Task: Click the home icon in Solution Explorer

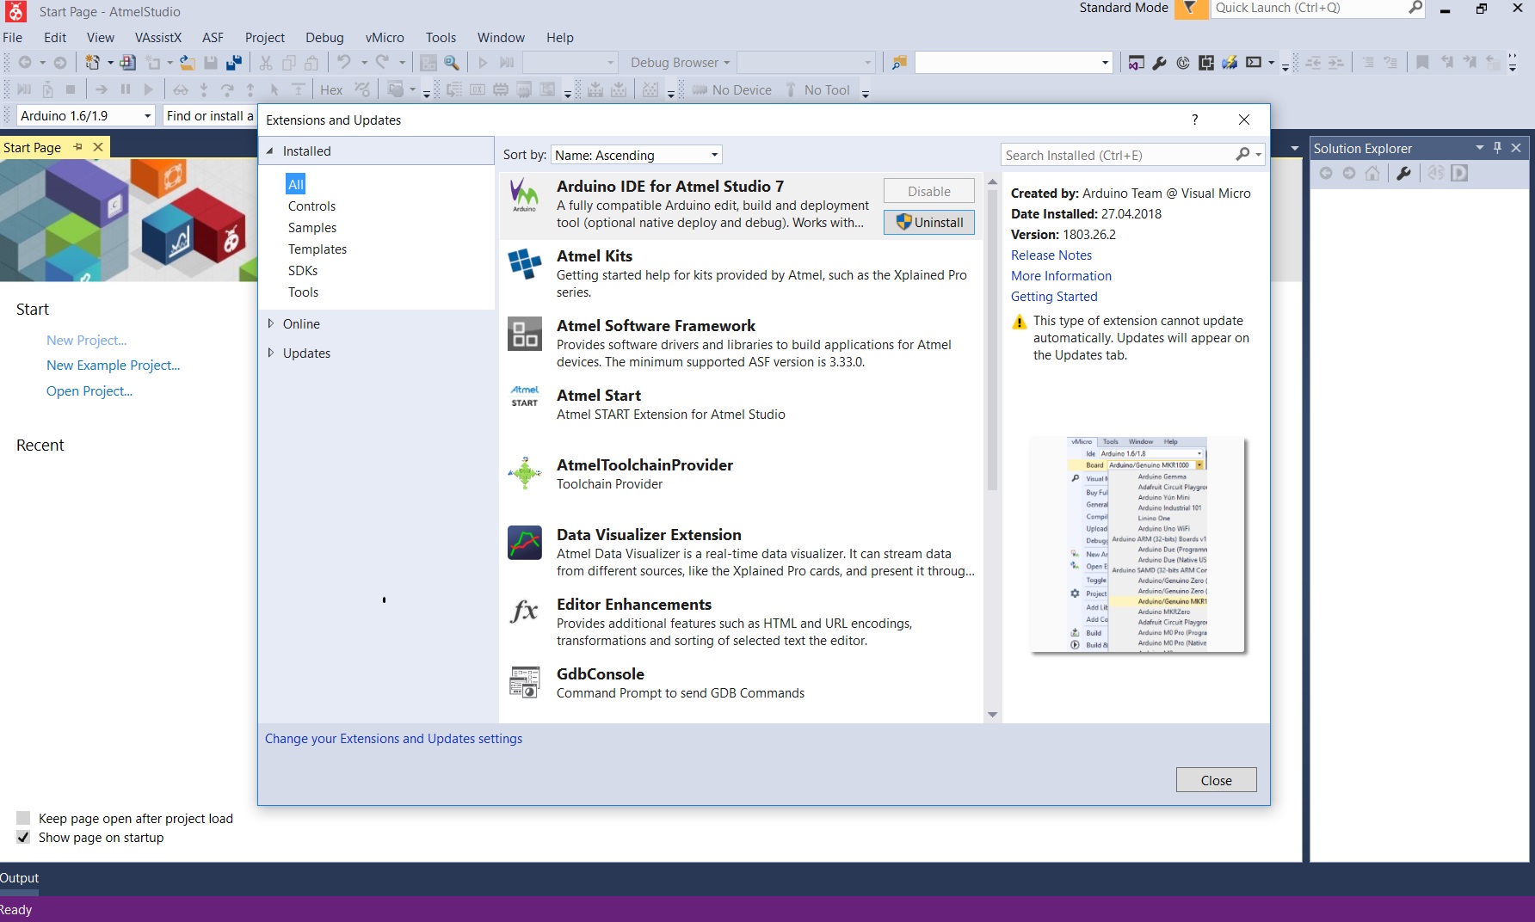Action: point(1372,173)
